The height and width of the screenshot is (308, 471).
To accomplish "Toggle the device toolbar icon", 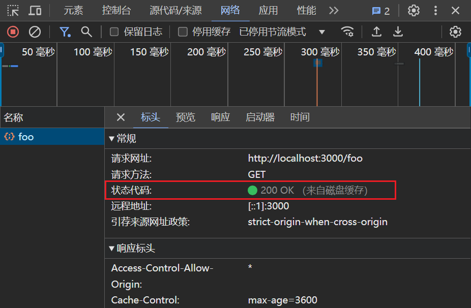I will point(35,10).
